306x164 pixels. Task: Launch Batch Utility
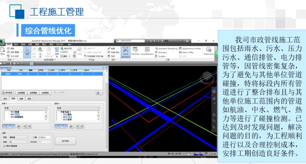187,52
